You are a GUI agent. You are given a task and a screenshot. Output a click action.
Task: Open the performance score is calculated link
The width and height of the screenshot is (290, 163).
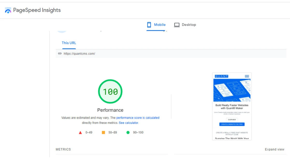(x=138, y=118)
